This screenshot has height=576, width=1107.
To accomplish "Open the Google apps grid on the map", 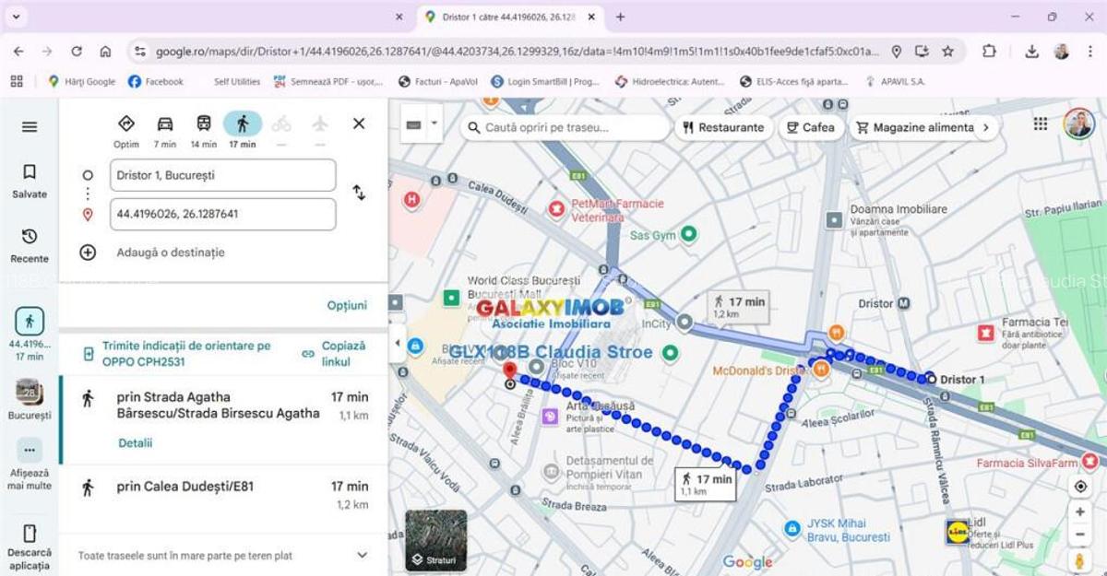I will [1041, 123].
